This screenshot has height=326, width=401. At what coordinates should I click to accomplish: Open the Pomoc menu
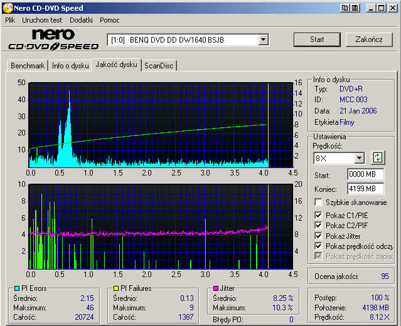point(110,20)
